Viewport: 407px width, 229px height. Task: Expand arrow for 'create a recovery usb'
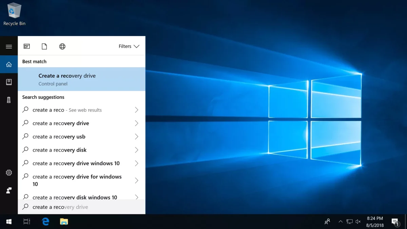coord(136,137)
